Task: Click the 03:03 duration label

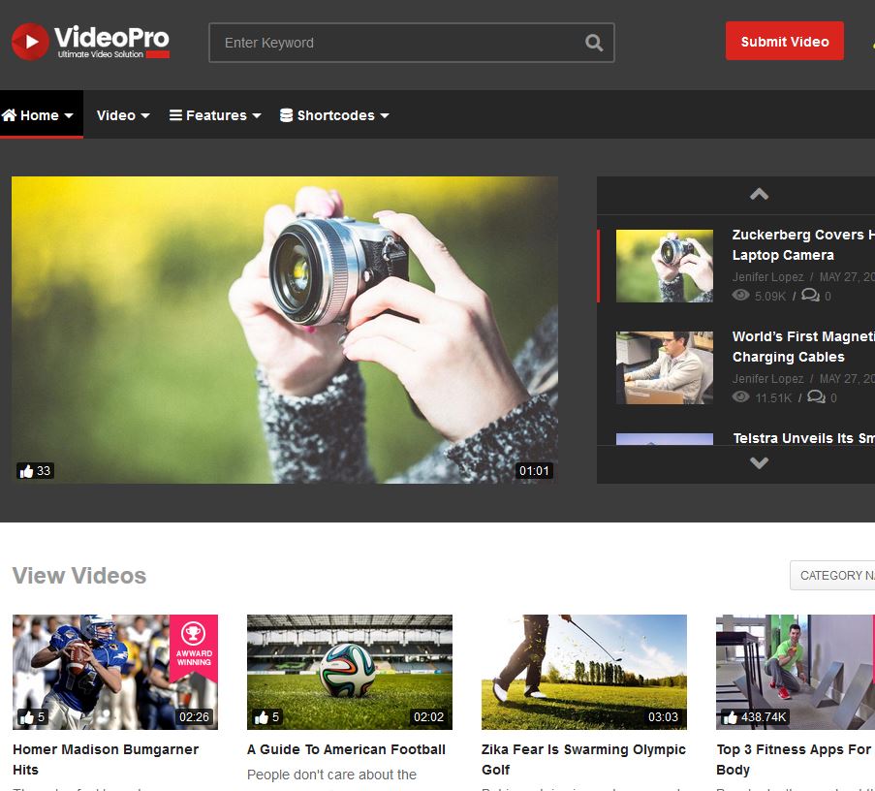Action: [x=663, y=716]
